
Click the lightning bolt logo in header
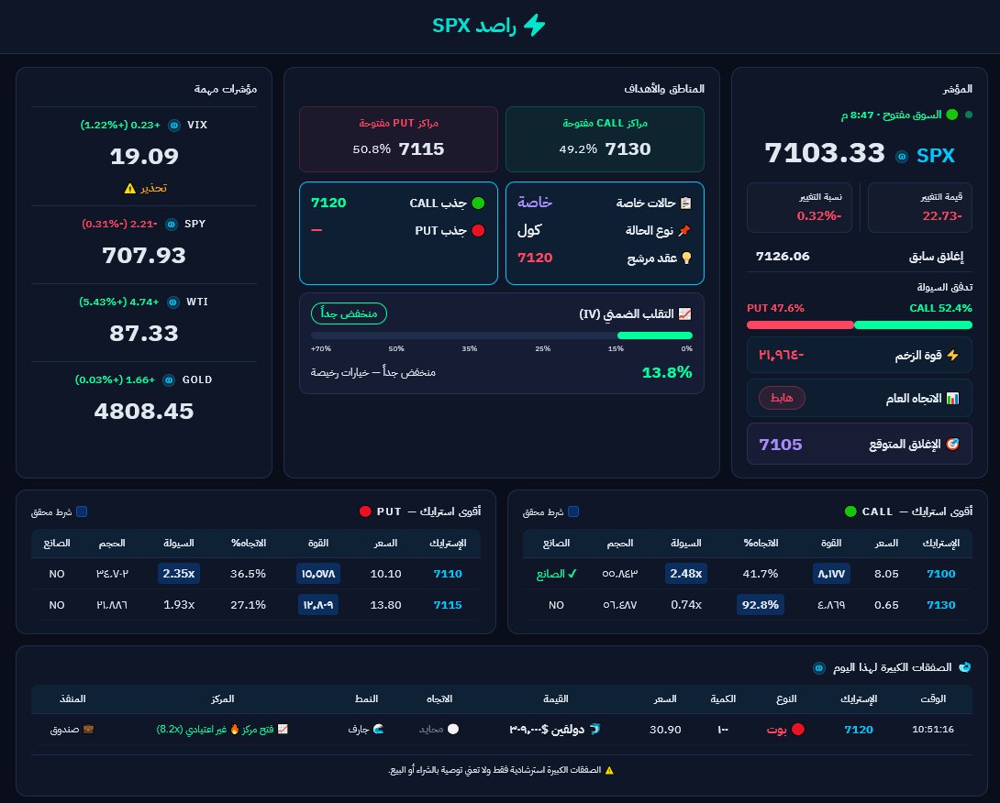535,26
